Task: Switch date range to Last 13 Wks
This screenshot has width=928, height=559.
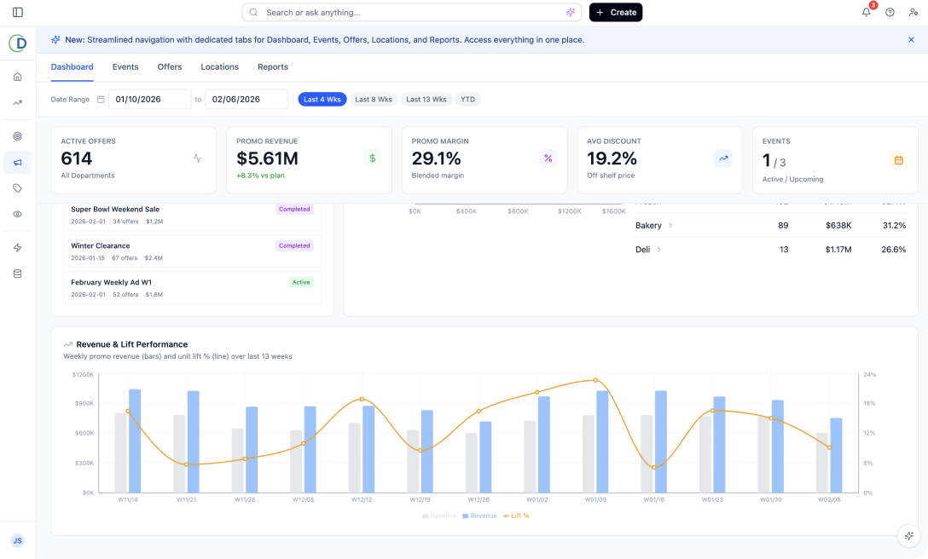Action: pyautogui.click(x=426, y=100)
